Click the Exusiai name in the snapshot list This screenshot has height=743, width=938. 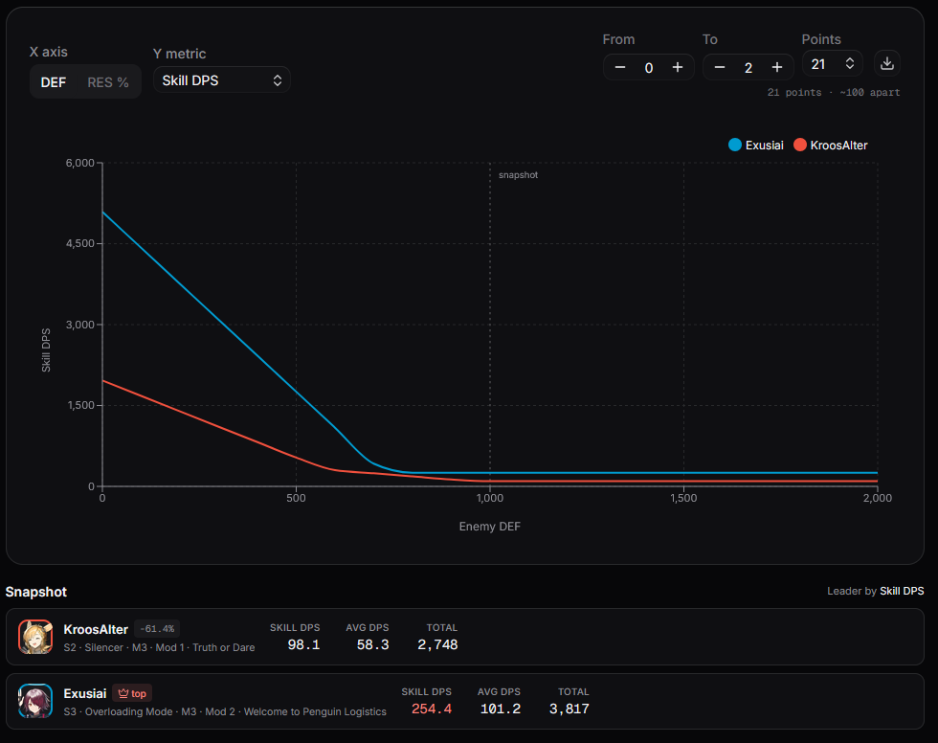[x=85, y=693]
